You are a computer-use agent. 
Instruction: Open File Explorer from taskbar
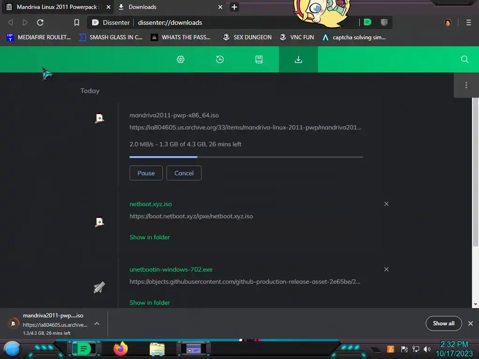click(x=157, y=349)
